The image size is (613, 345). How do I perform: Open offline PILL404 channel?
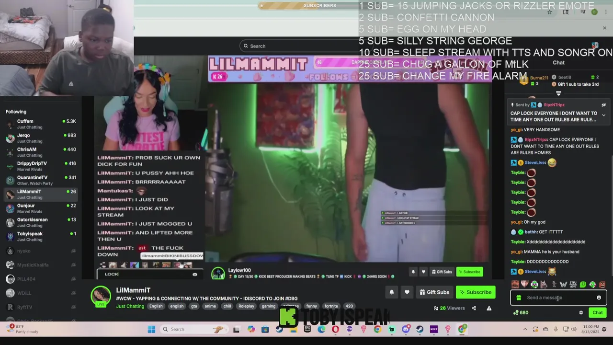point(41,279)
